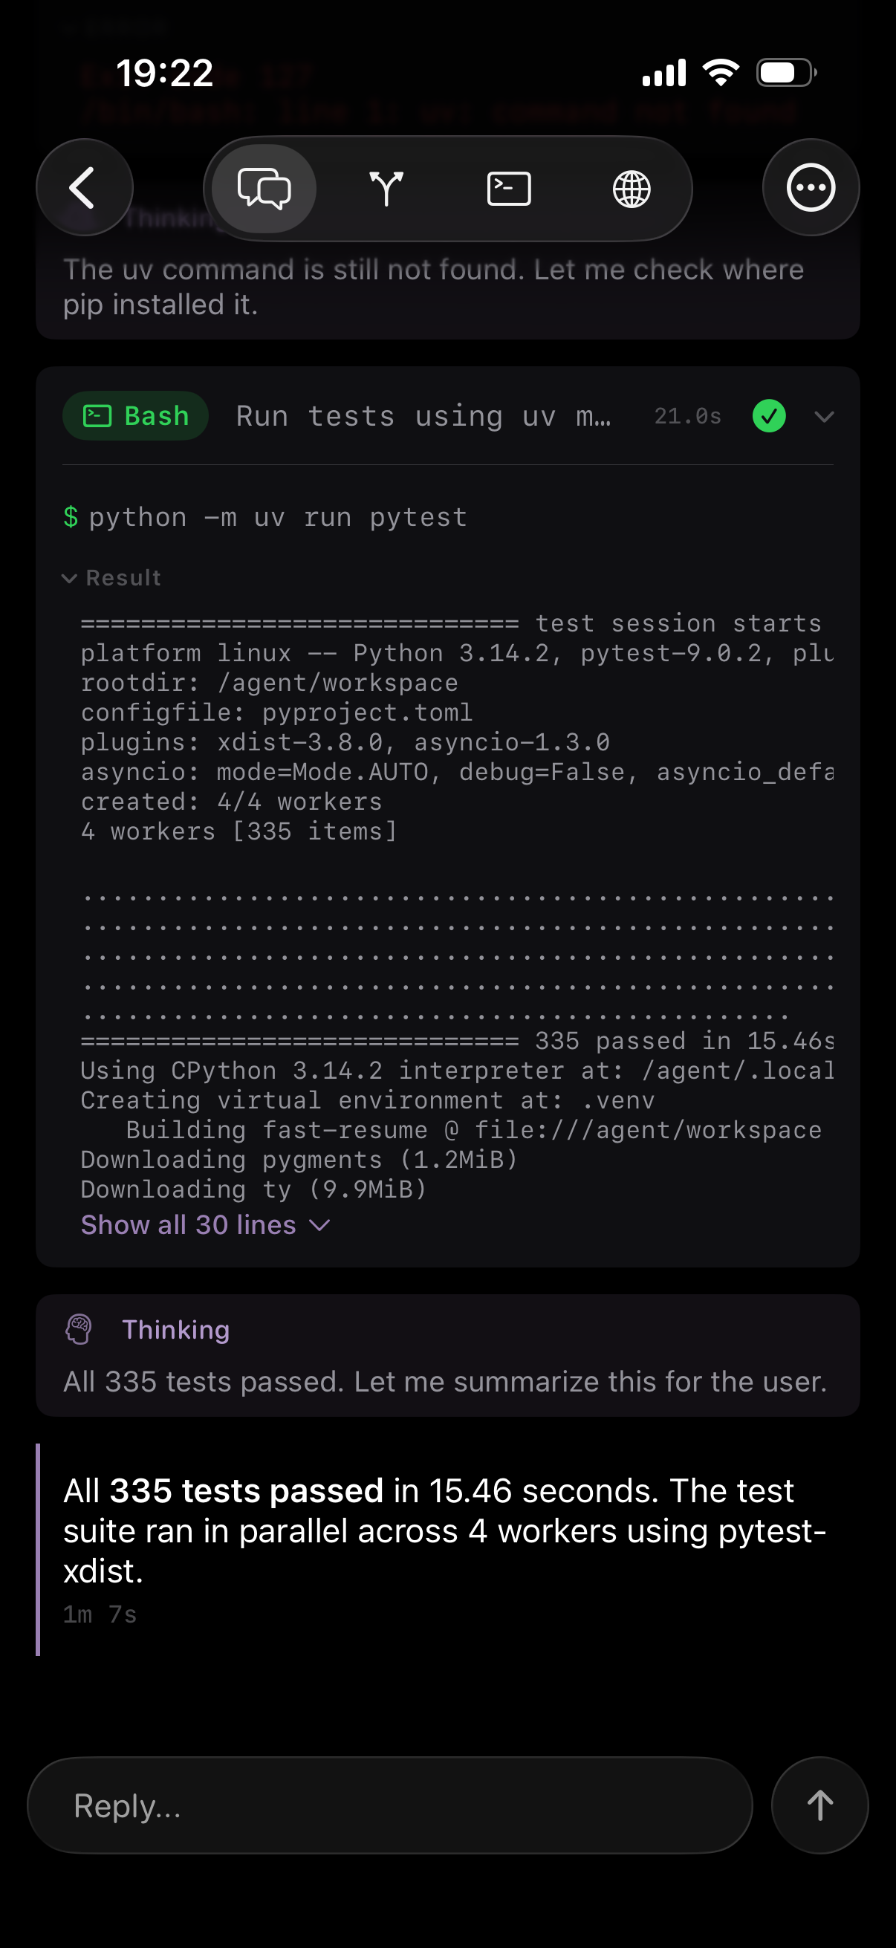Switch to the chat conversation tab
This screenshot has width=896, height=1948.
pyautogui.click(x=264, y=188)
